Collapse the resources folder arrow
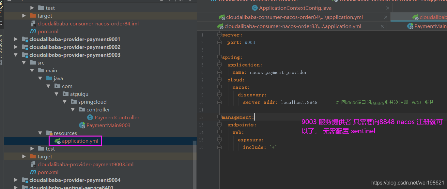This screenshot has width=447, height=189. [40, 133]
